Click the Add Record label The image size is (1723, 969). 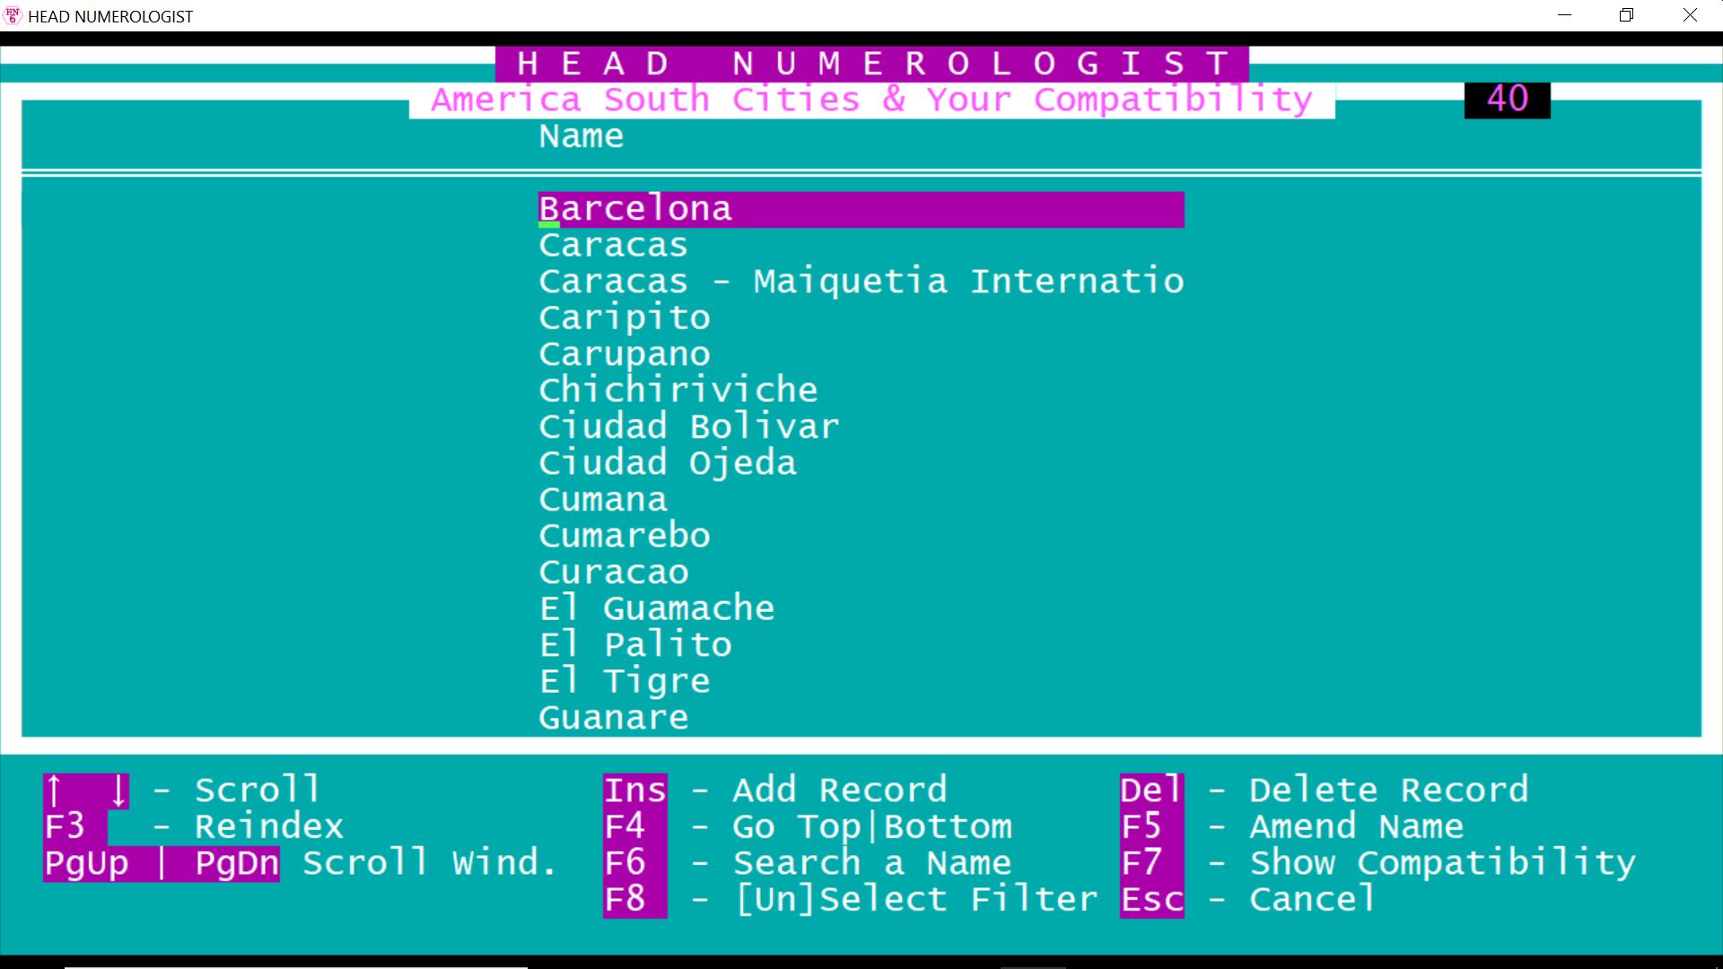click(840, 790)
